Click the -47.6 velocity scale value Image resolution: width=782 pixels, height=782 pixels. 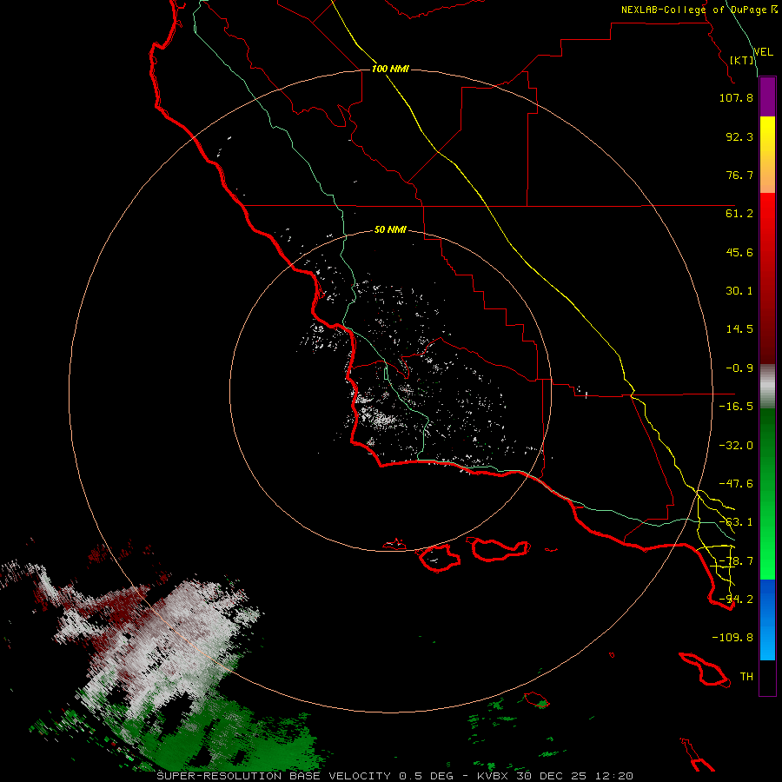point(736,484)
